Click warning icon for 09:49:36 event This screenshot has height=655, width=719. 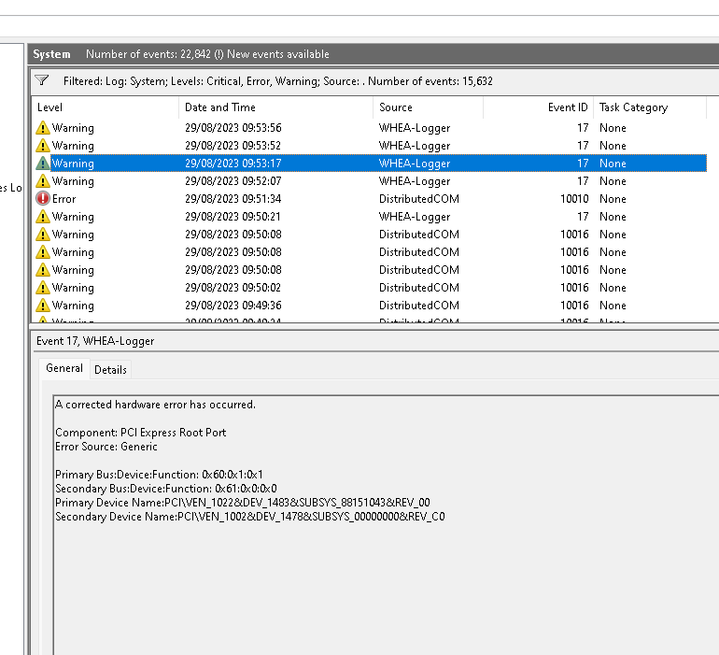coord(43,306)
